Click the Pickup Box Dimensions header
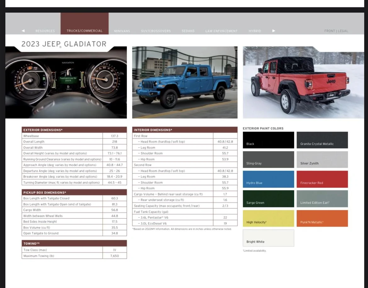This screenshot has height=288, width=368. [74, 192]
